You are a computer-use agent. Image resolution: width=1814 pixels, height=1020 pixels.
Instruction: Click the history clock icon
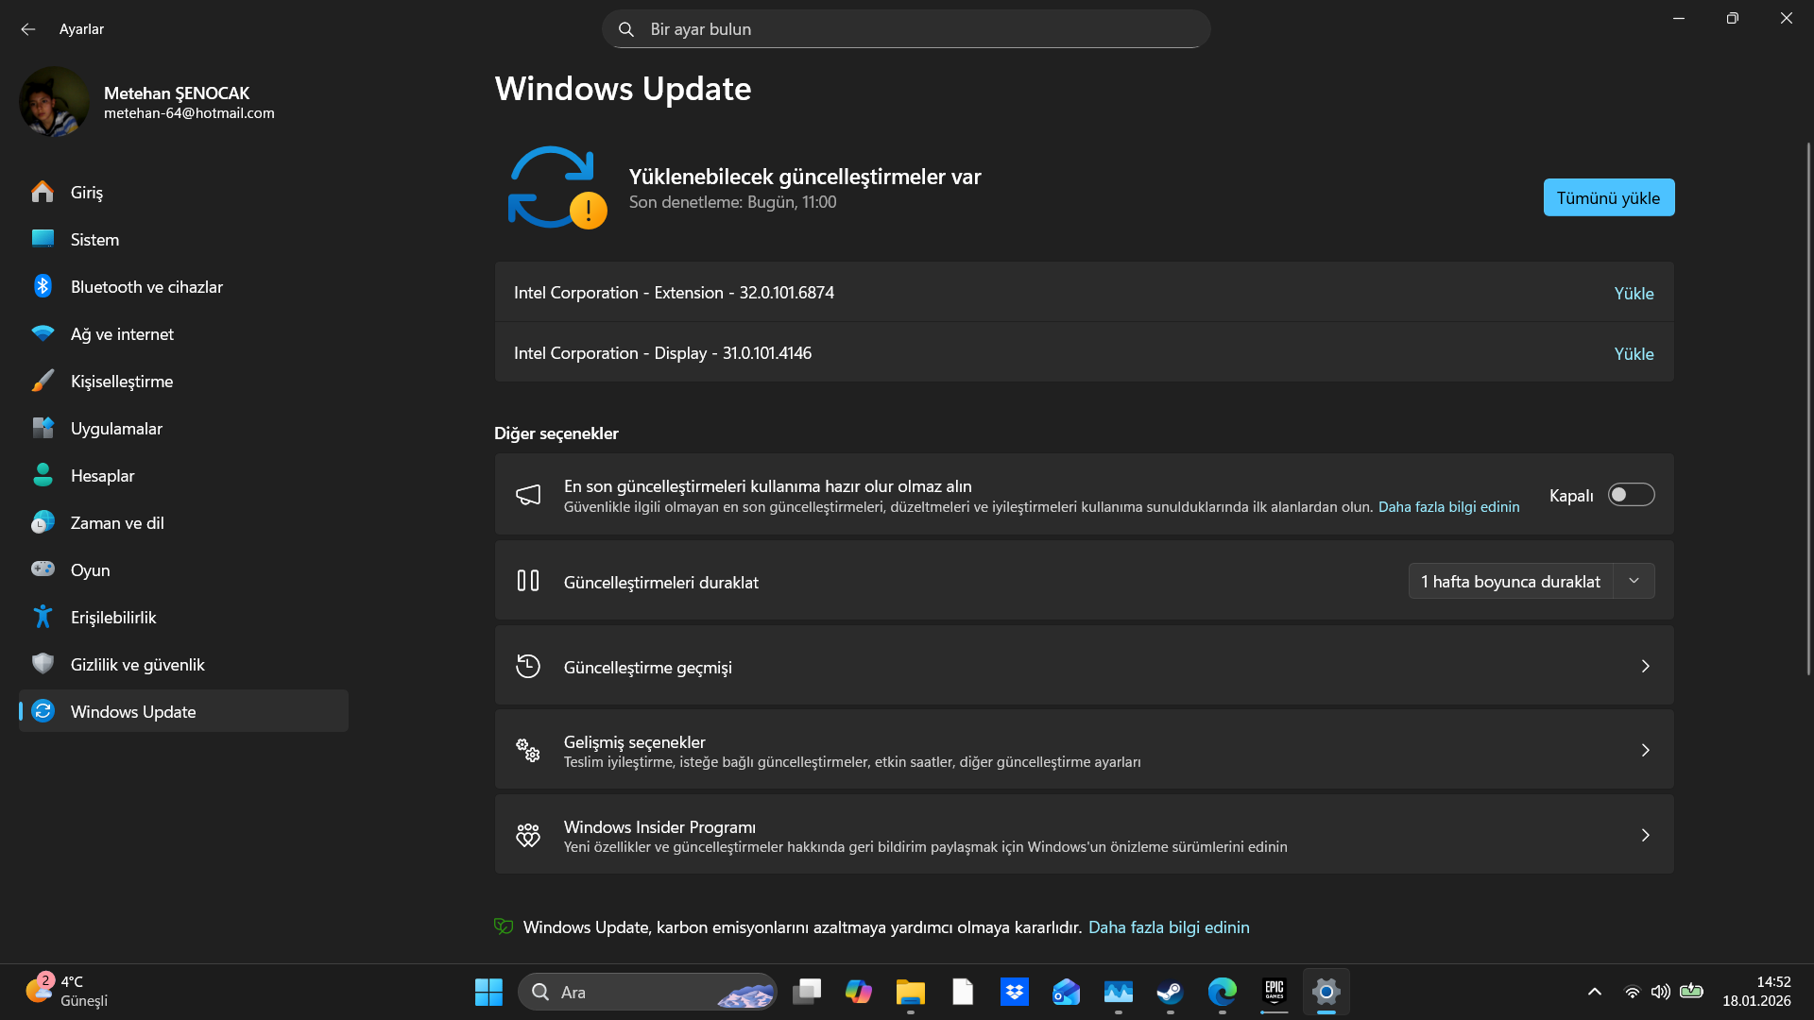coord(528,666)
